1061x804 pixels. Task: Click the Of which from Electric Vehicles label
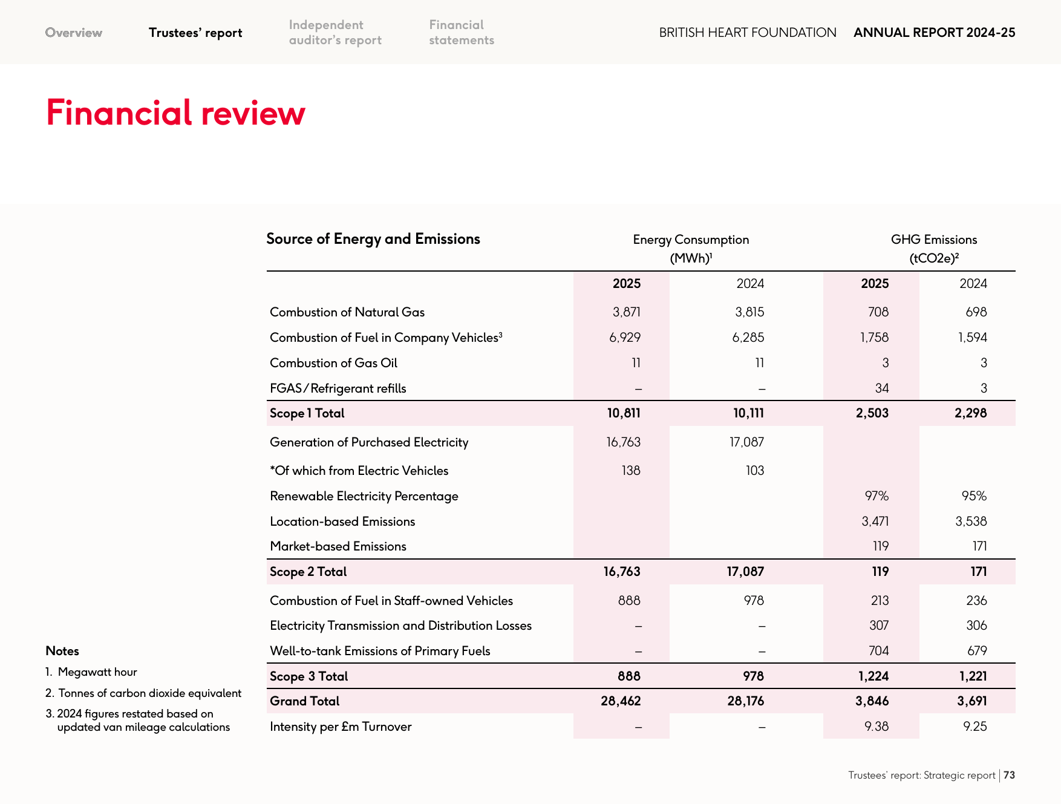coord(359,471)
